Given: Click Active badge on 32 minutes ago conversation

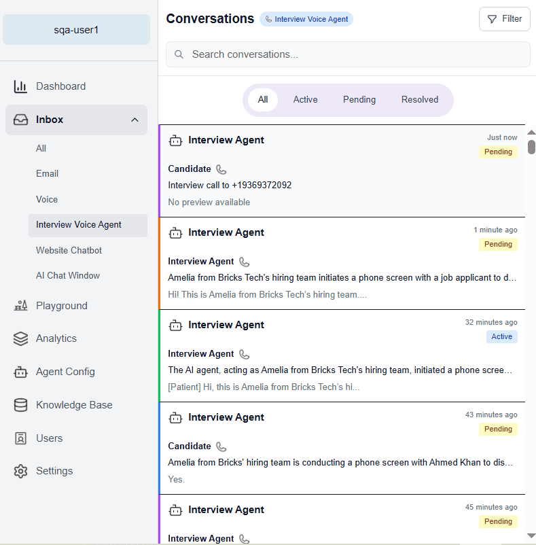Looking at the screenshot, I should pyautogui.click(x=501, y=337).
